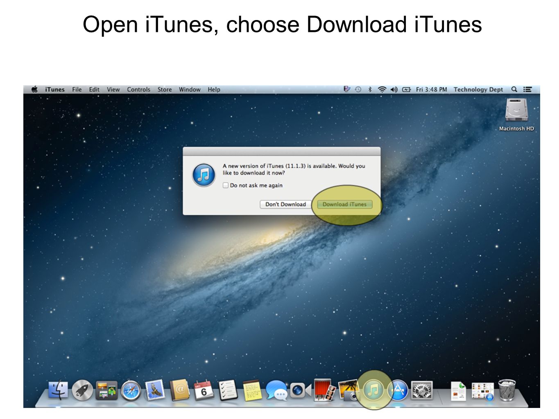Click the volume icon in the menu bar

click(x=394, y=89)
